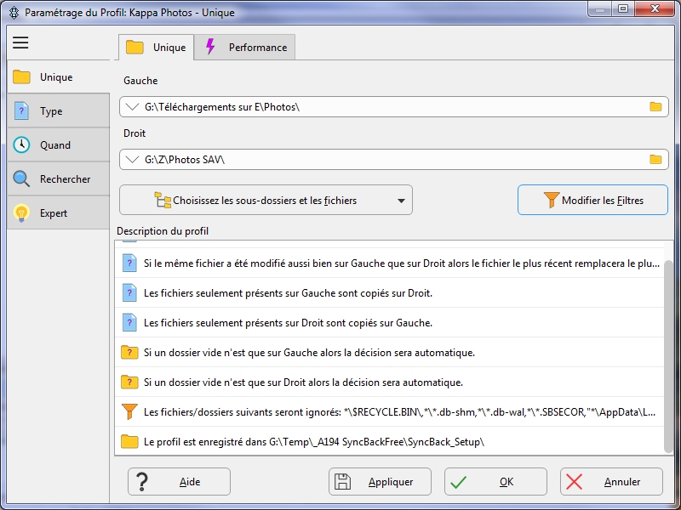Click the lightning bolt icon on Performance tab

tap(210, 47)
